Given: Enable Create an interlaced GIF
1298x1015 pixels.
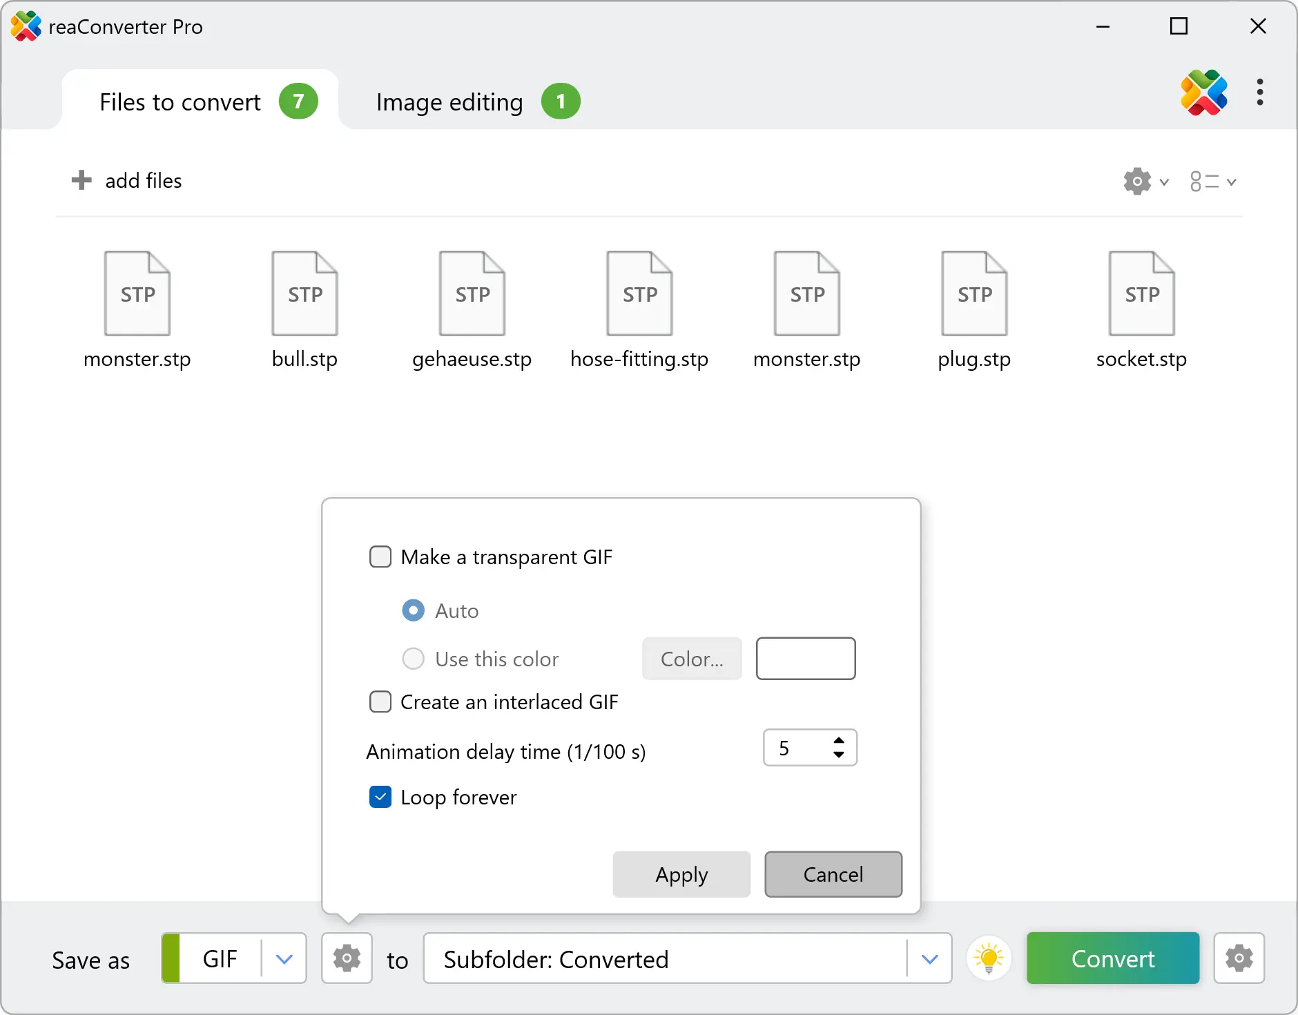Looking at the screenshot, I should pyautogui.click(x=380, y=702).
